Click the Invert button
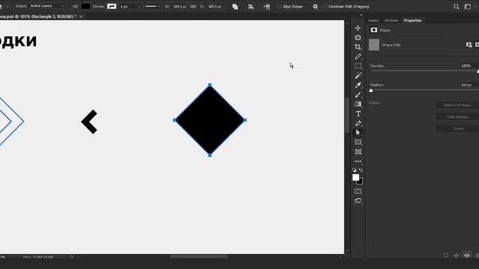 [x=457, y=129]
